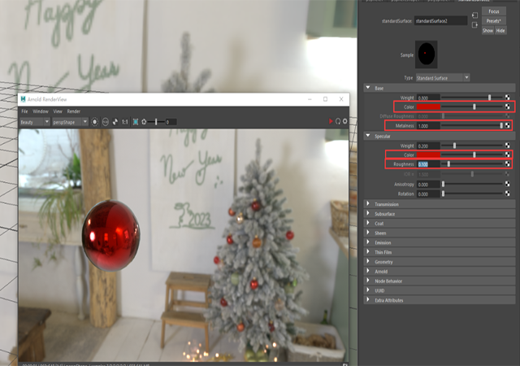The height and width of the screenshot is (366, 520).
Task: Click the exposure aperture icon
Action: click(144, 122)
